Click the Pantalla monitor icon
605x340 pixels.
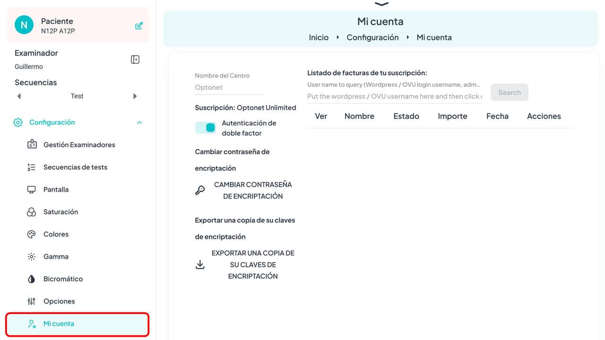point(32,189)
